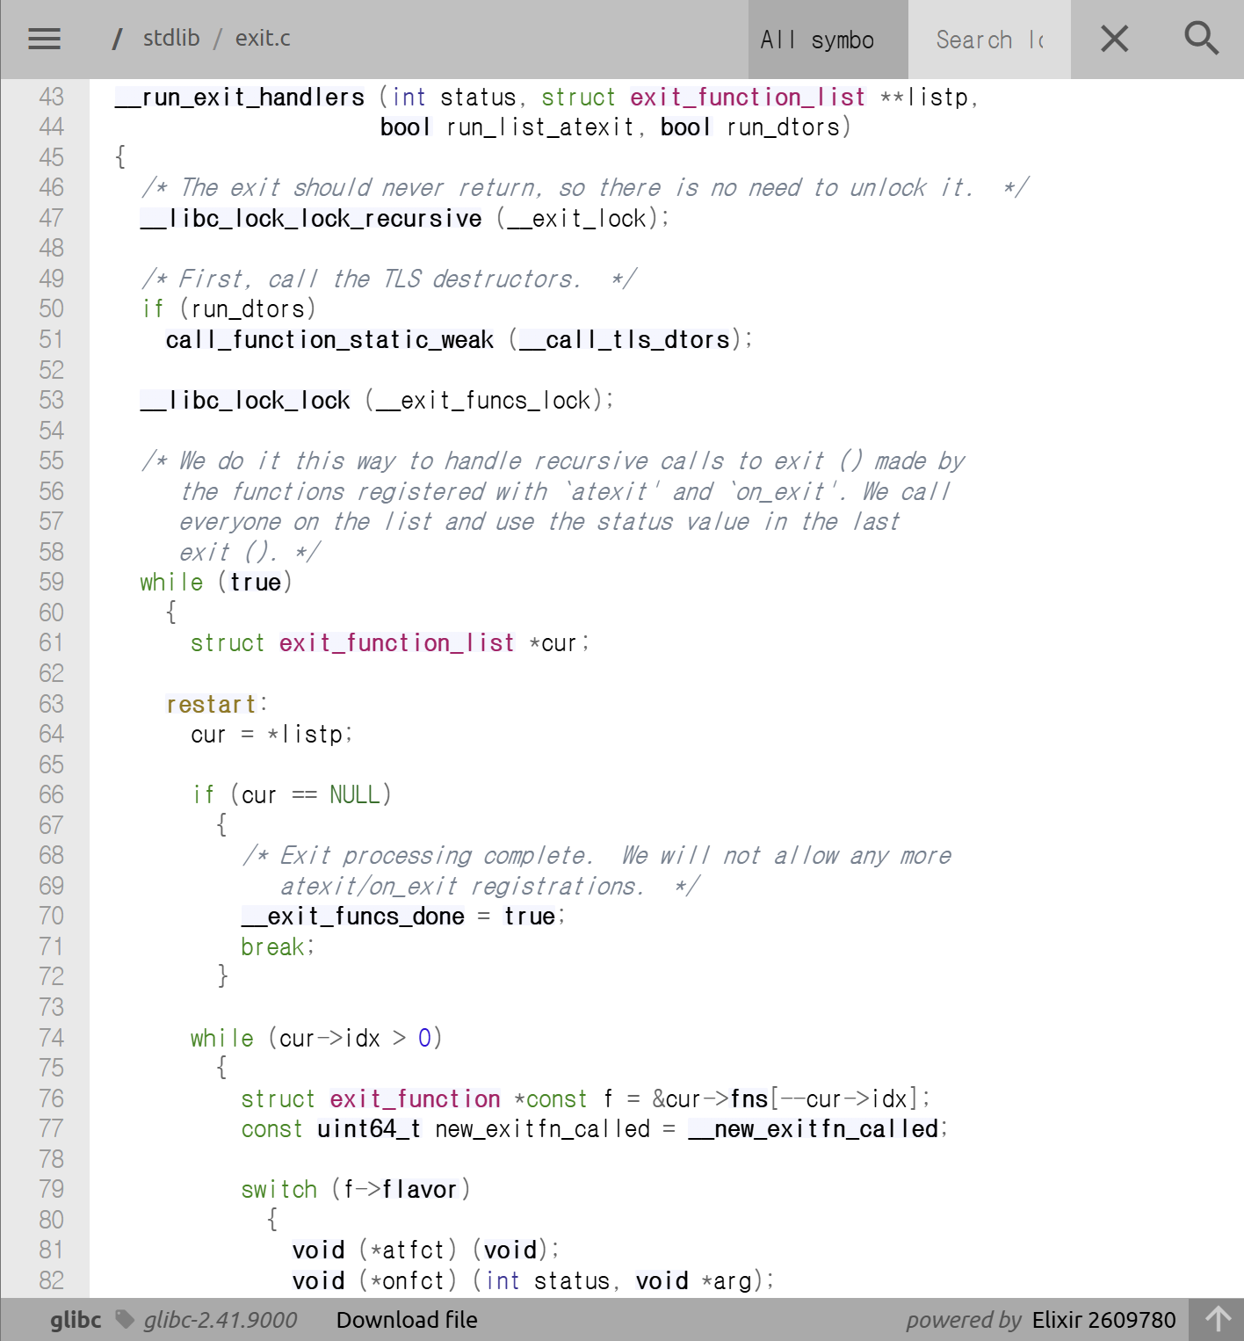Select line number 63
The width and height of the screenshot is (1244, 1341).
[51, 704]
